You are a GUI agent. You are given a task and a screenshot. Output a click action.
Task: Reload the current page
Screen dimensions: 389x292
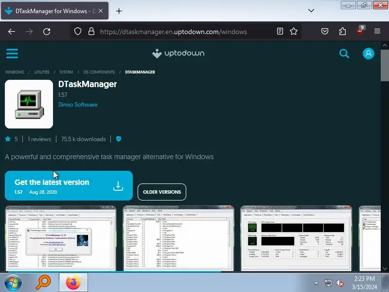(x=47, y=32)
